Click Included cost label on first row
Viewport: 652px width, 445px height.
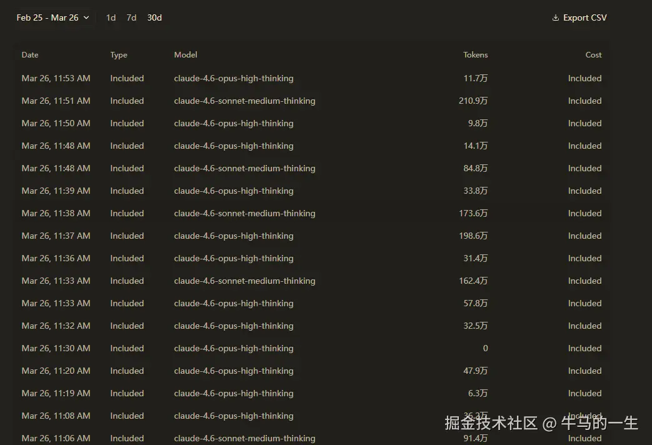tap(584, 78)
